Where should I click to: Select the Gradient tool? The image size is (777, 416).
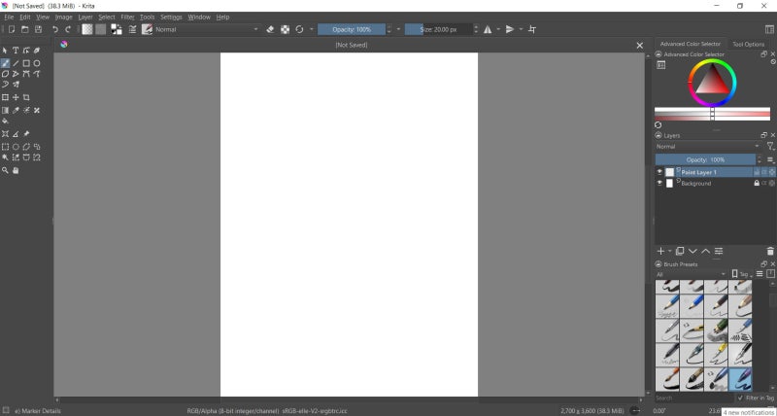point(5,111)
